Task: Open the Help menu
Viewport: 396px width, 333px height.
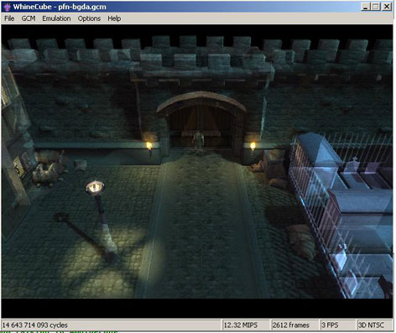Action: [114, 18]
